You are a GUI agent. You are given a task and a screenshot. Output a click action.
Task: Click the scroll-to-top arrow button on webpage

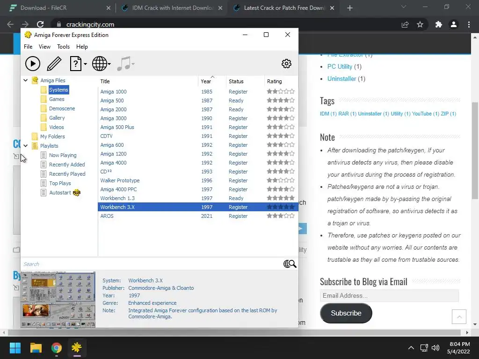coord(459,316)
